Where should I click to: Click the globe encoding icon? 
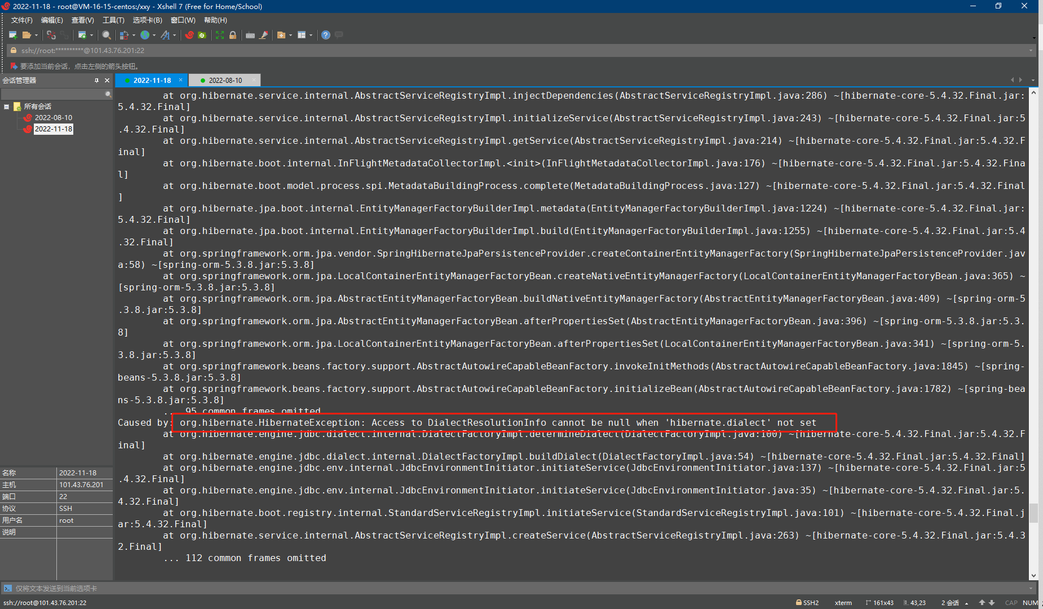[x=145, y=35]
